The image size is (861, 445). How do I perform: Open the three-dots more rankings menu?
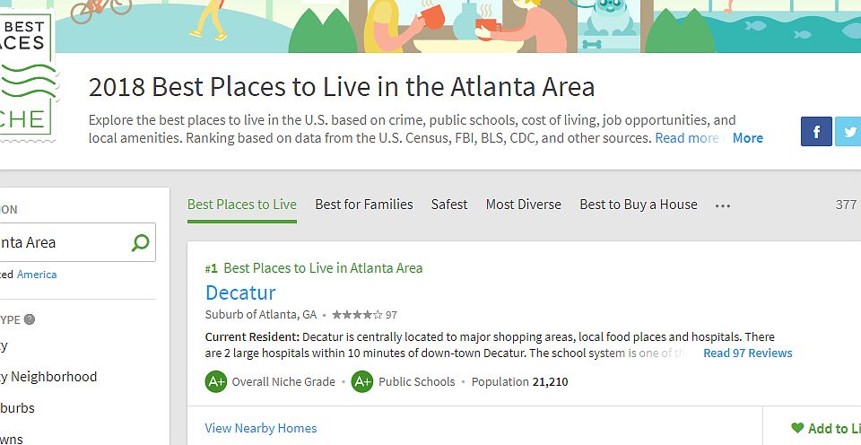point(723,205)
